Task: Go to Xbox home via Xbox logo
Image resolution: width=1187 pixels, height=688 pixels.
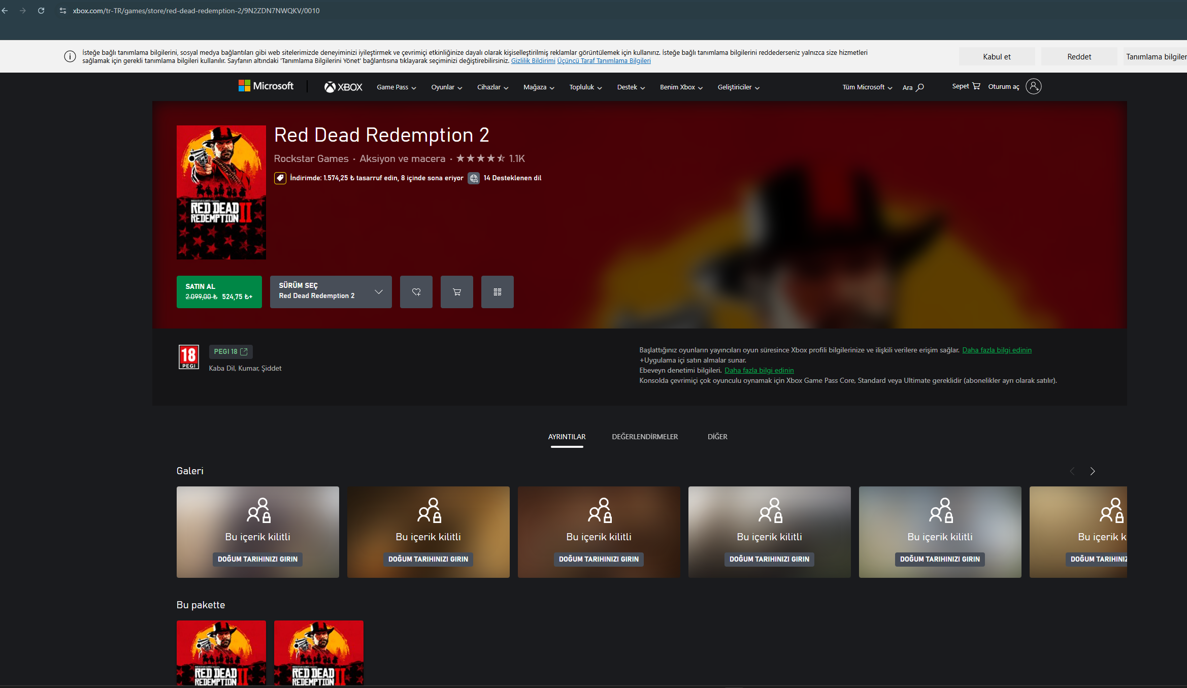Action: point(343,87)
